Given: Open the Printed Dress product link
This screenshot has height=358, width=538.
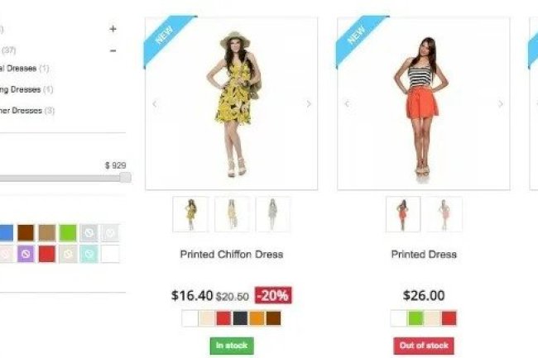Looking at the screenshot, I should coord(424,254).
